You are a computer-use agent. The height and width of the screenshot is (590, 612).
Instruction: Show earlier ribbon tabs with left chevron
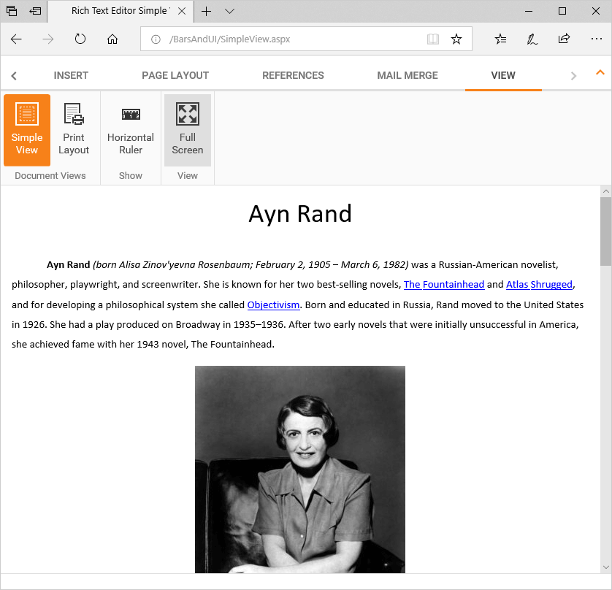coord(14,76)
